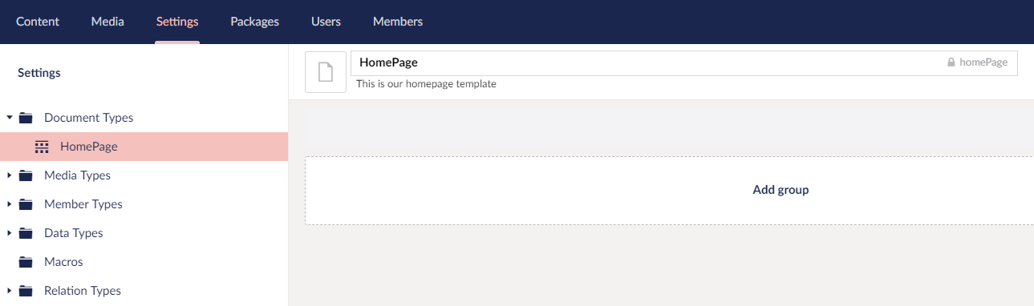
Task: Select the HomePage document type item
Action: (x=144, y=147)
